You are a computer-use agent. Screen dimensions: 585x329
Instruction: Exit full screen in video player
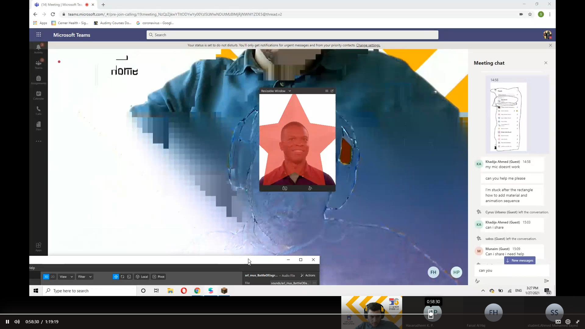click(578, 322)
